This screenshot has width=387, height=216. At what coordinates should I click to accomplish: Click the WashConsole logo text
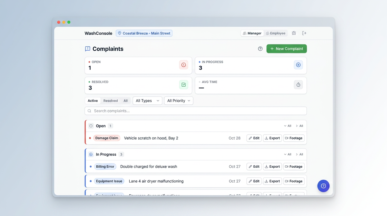98,33
